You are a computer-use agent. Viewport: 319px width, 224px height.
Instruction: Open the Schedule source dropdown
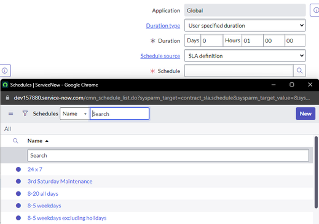[x=245, y=56]
